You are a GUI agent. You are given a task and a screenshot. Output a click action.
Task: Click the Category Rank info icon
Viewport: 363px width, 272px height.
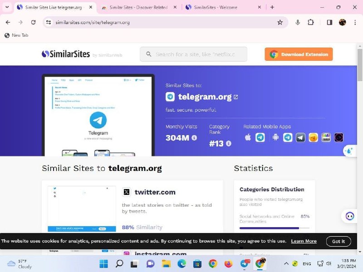point(229,144)
